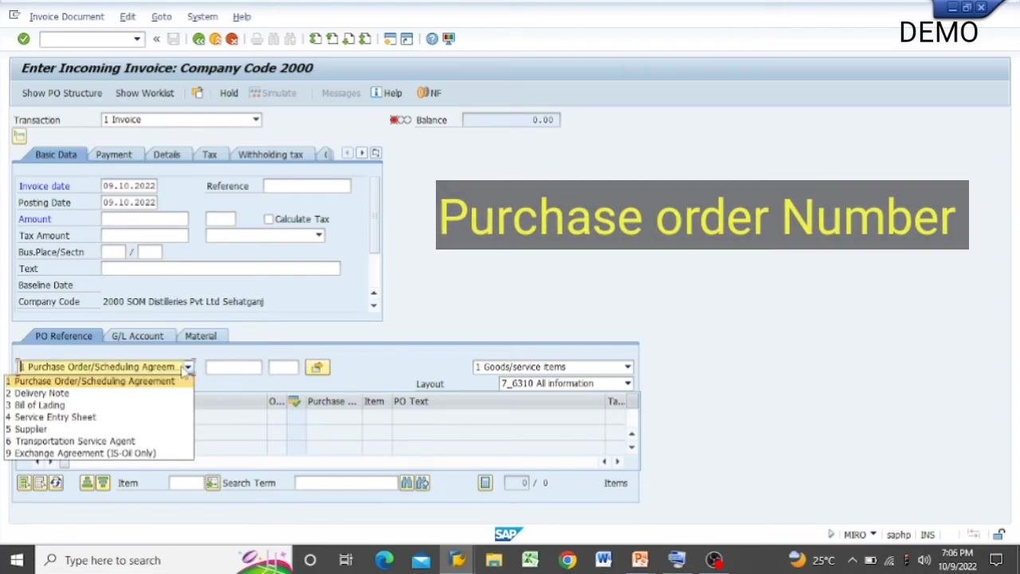Switch to the Withholding tax tab

point(270,155)
